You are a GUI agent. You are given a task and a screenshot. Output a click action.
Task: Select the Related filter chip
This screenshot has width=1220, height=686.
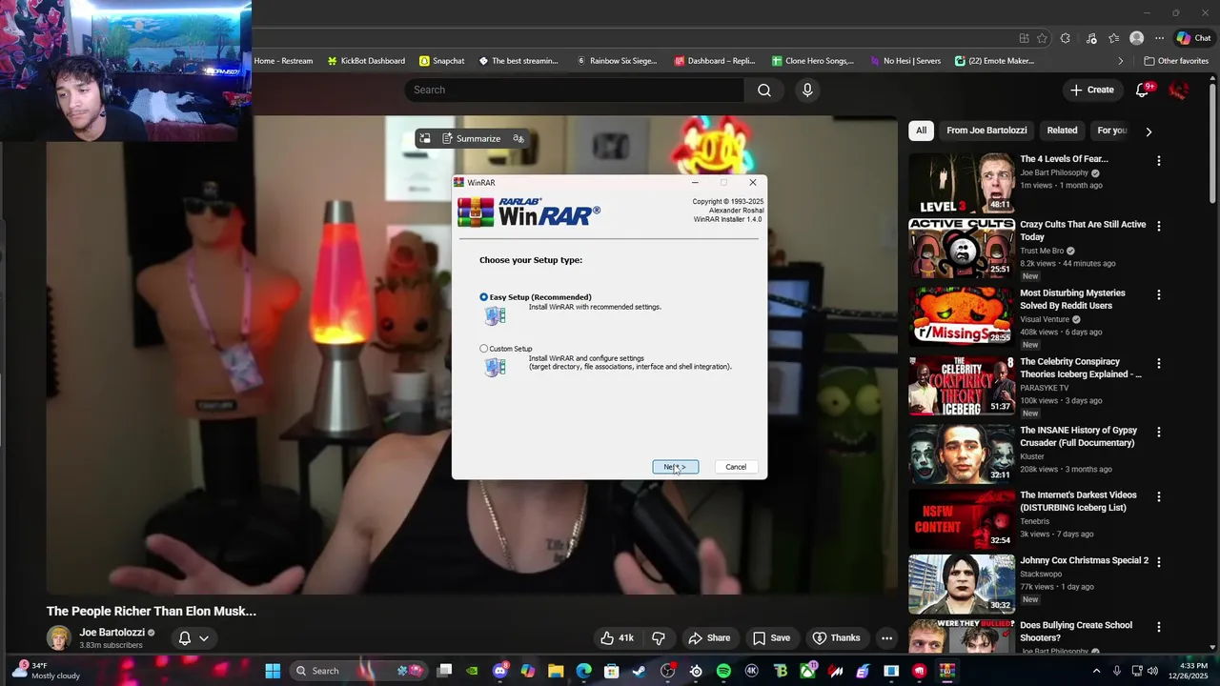click(x=1062, y=131)
